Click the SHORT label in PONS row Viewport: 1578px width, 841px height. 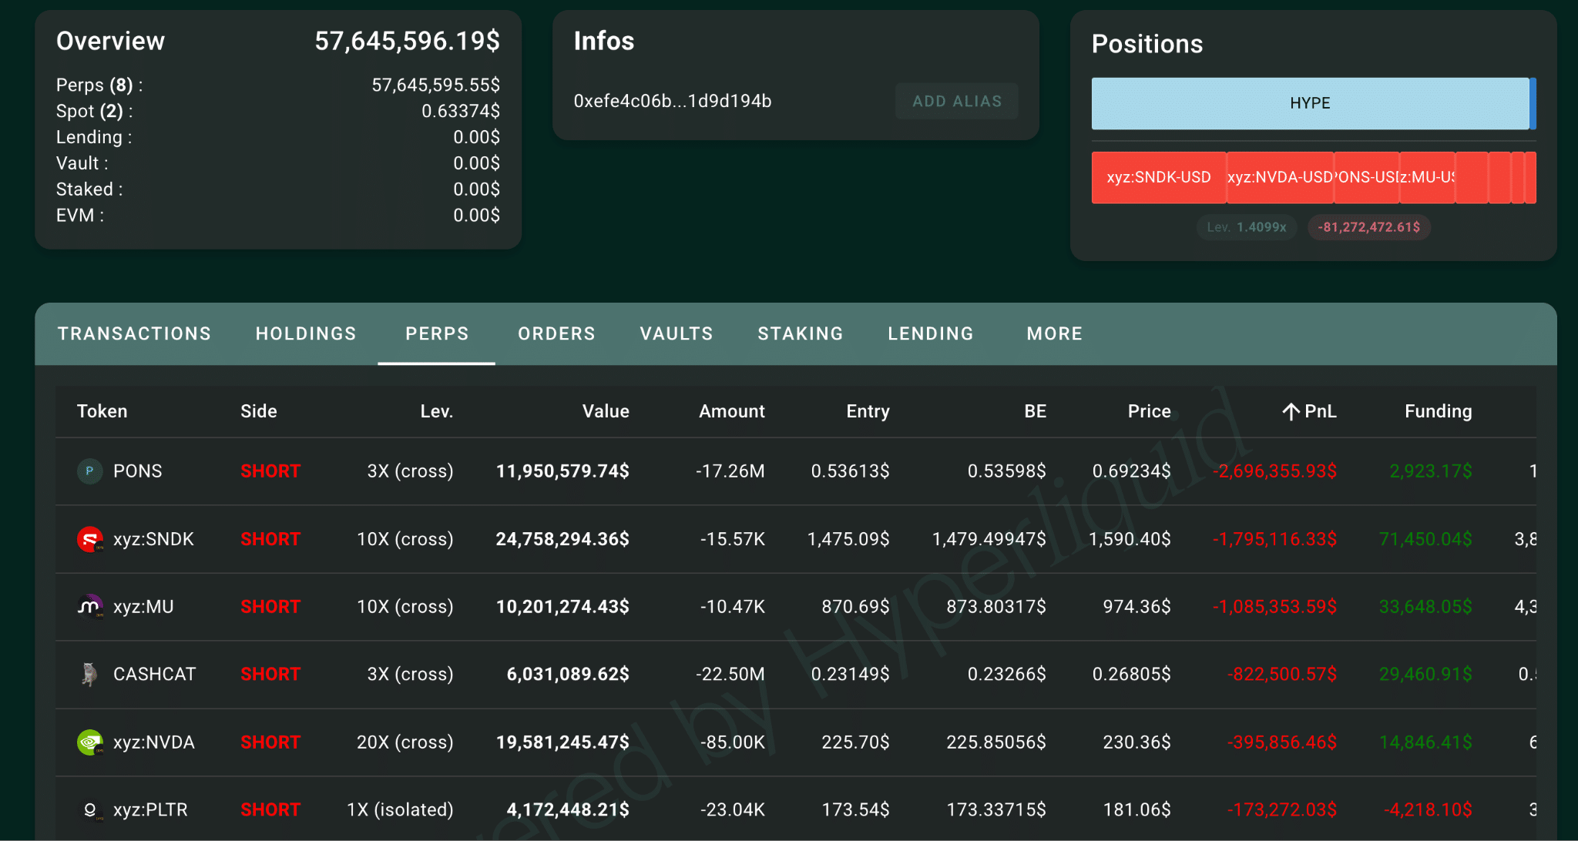click(270, 471)
